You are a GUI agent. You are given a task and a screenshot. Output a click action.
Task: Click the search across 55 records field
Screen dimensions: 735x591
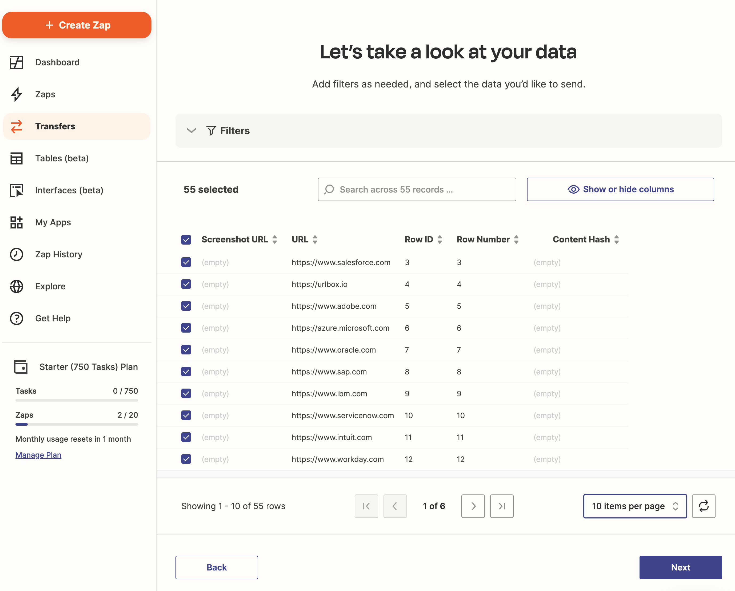(x=417, y=190)
